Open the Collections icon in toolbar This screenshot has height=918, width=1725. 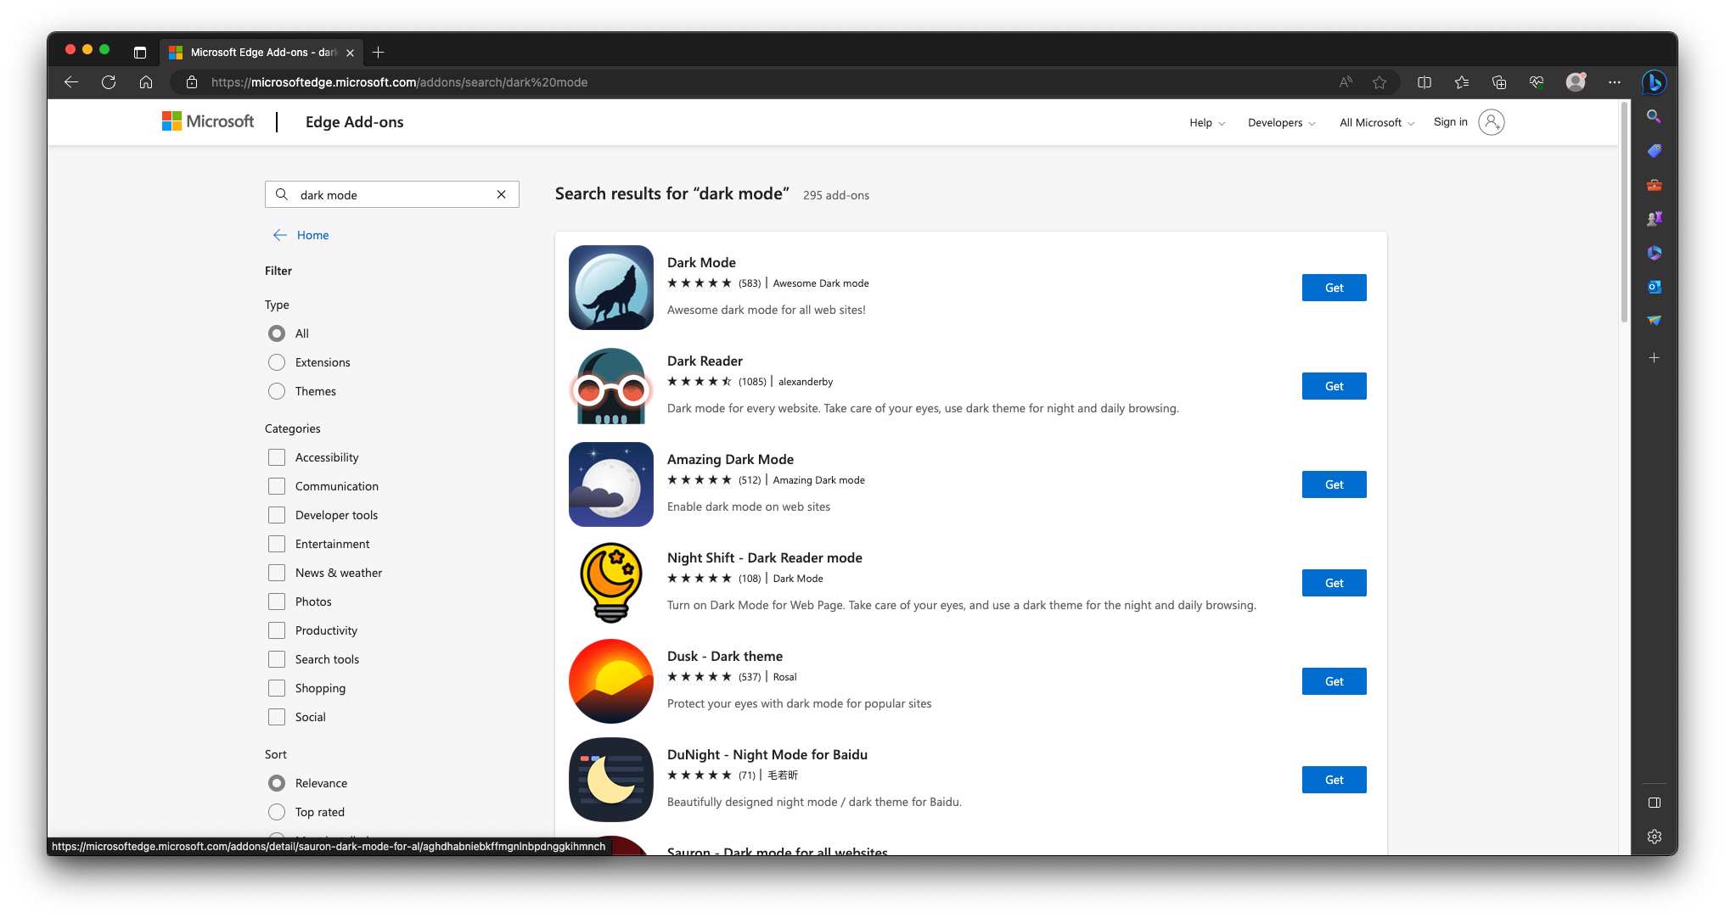tap(1499, 82)
